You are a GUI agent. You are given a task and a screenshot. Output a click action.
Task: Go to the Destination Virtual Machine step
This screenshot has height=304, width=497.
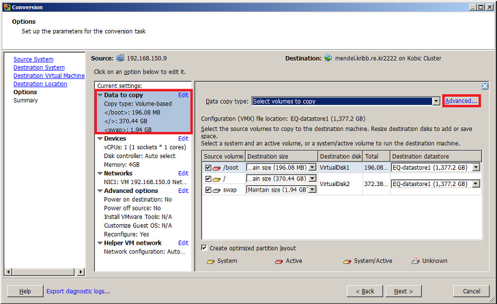pos(49,76)
